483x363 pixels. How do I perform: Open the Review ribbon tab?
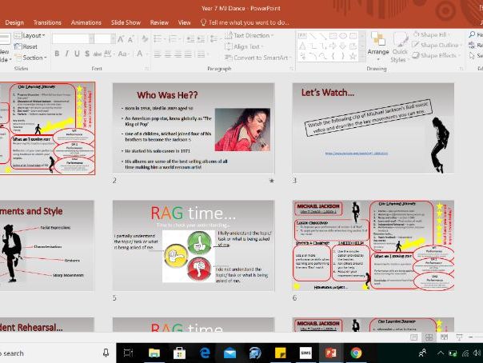[x=159, y=22]
